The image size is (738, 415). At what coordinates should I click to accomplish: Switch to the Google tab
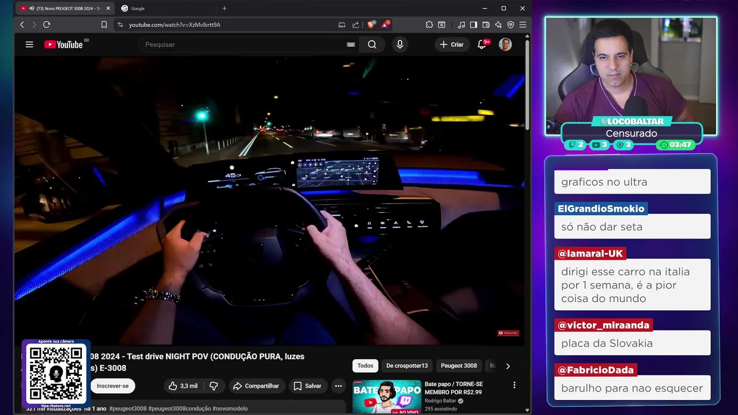[x=166, y=9]
